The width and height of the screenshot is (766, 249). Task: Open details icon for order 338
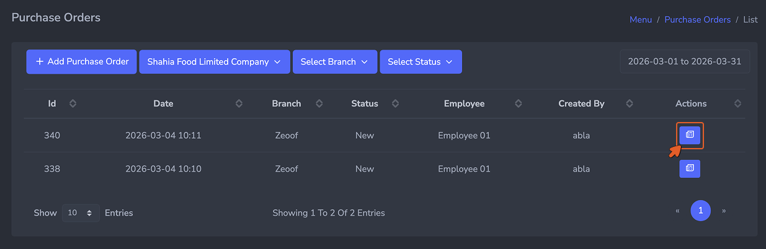pyautogui.click(x=690, y=168)
